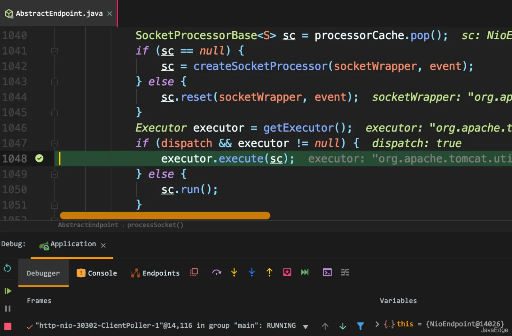Stop the debug session
Image resolution: width=512 pixels, height=336 pixels.
[x=8, y=326]
